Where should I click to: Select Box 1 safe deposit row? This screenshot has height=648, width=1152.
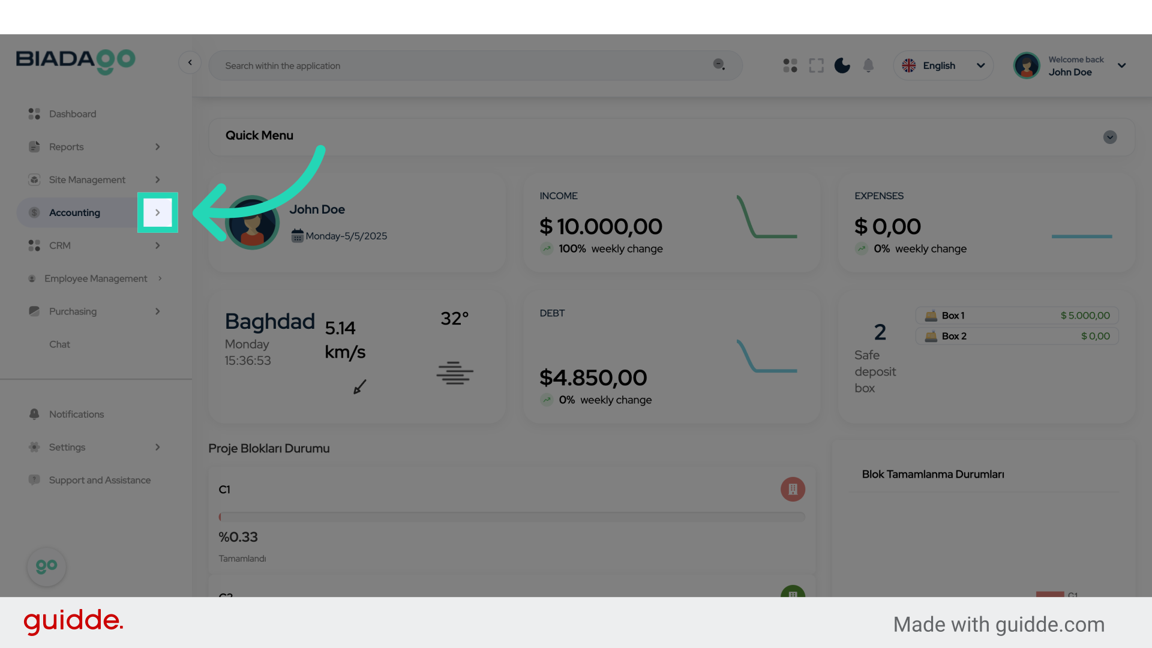click(1016, 316)
